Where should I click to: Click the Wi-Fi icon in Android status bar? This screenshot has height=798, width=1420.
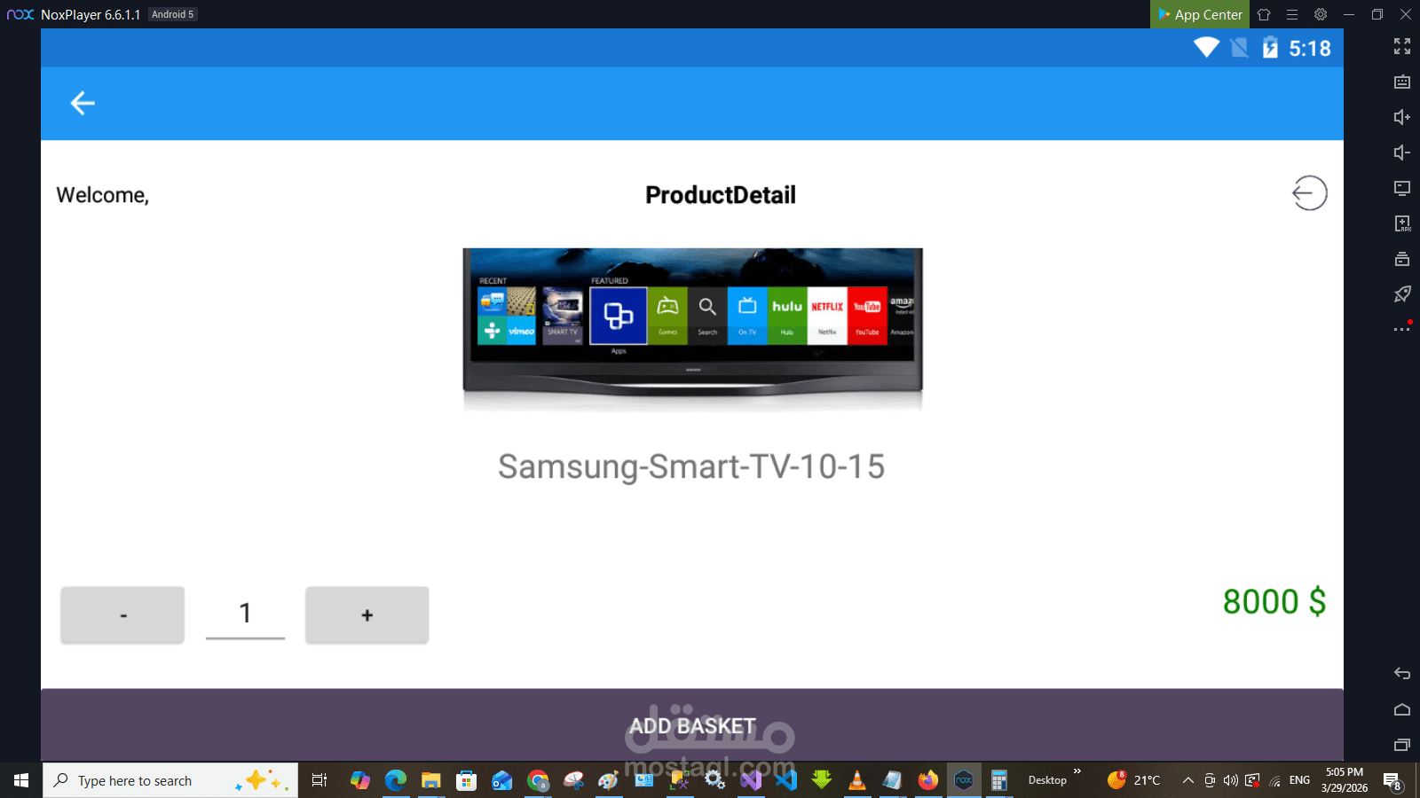pyautogui.click(x=1206, y=48)
